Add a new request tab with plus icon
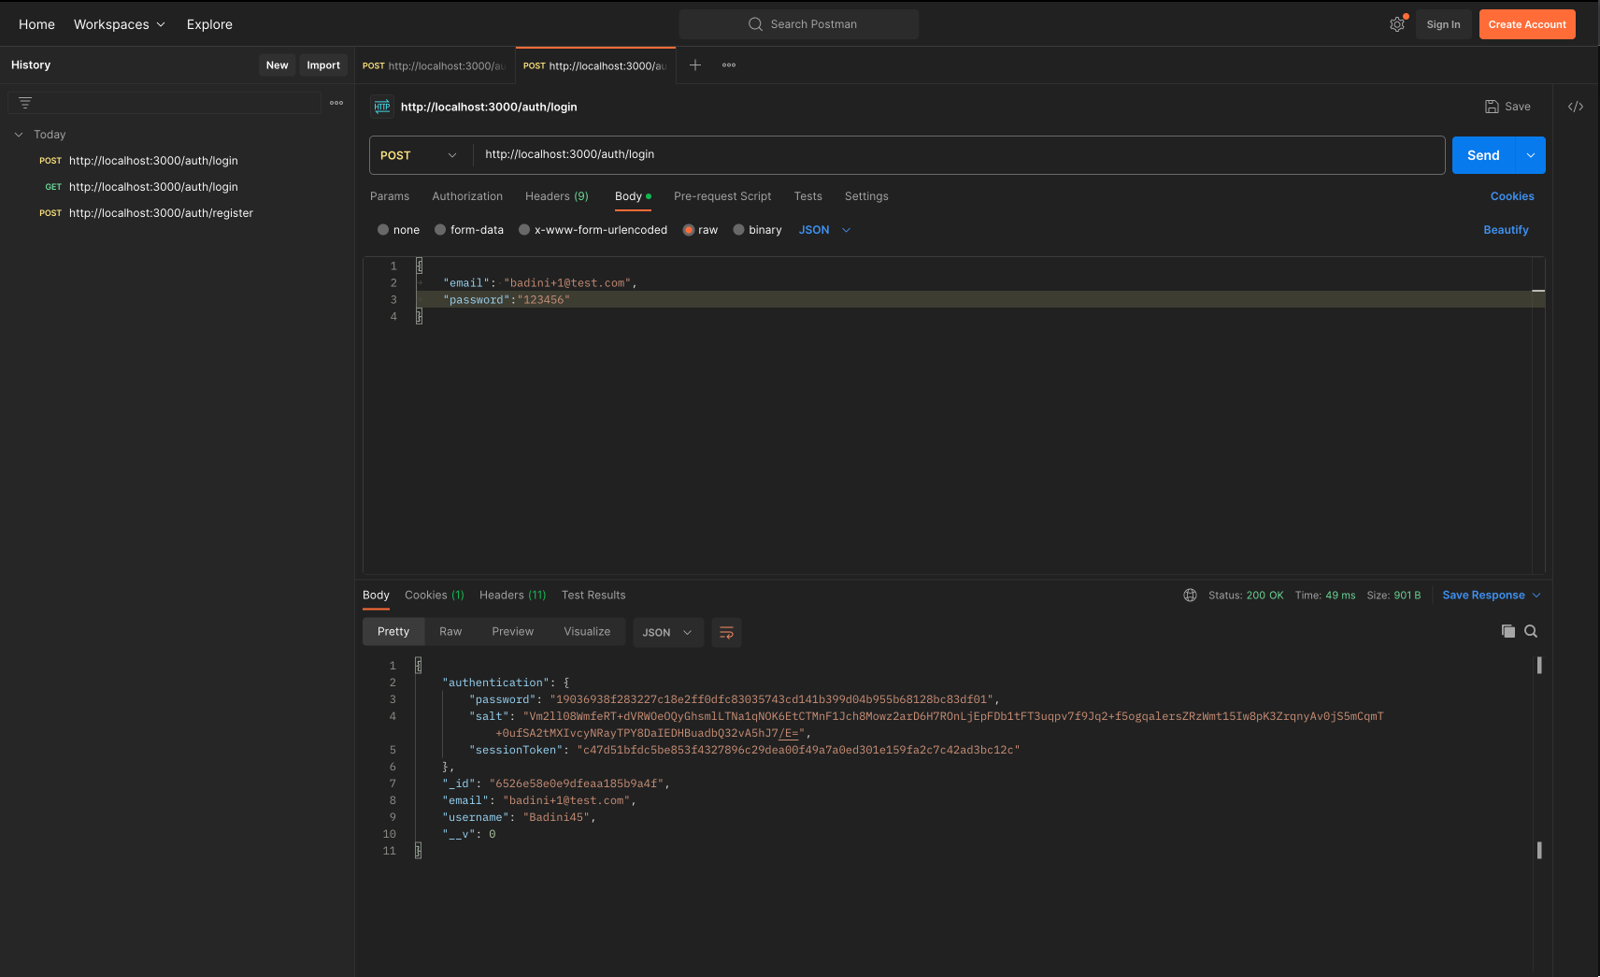1600x977 pixels. (x=695, y=65)
